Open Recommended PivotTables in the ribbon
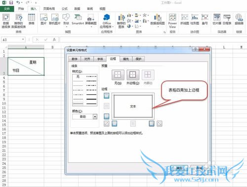 (x=19, y=21)
